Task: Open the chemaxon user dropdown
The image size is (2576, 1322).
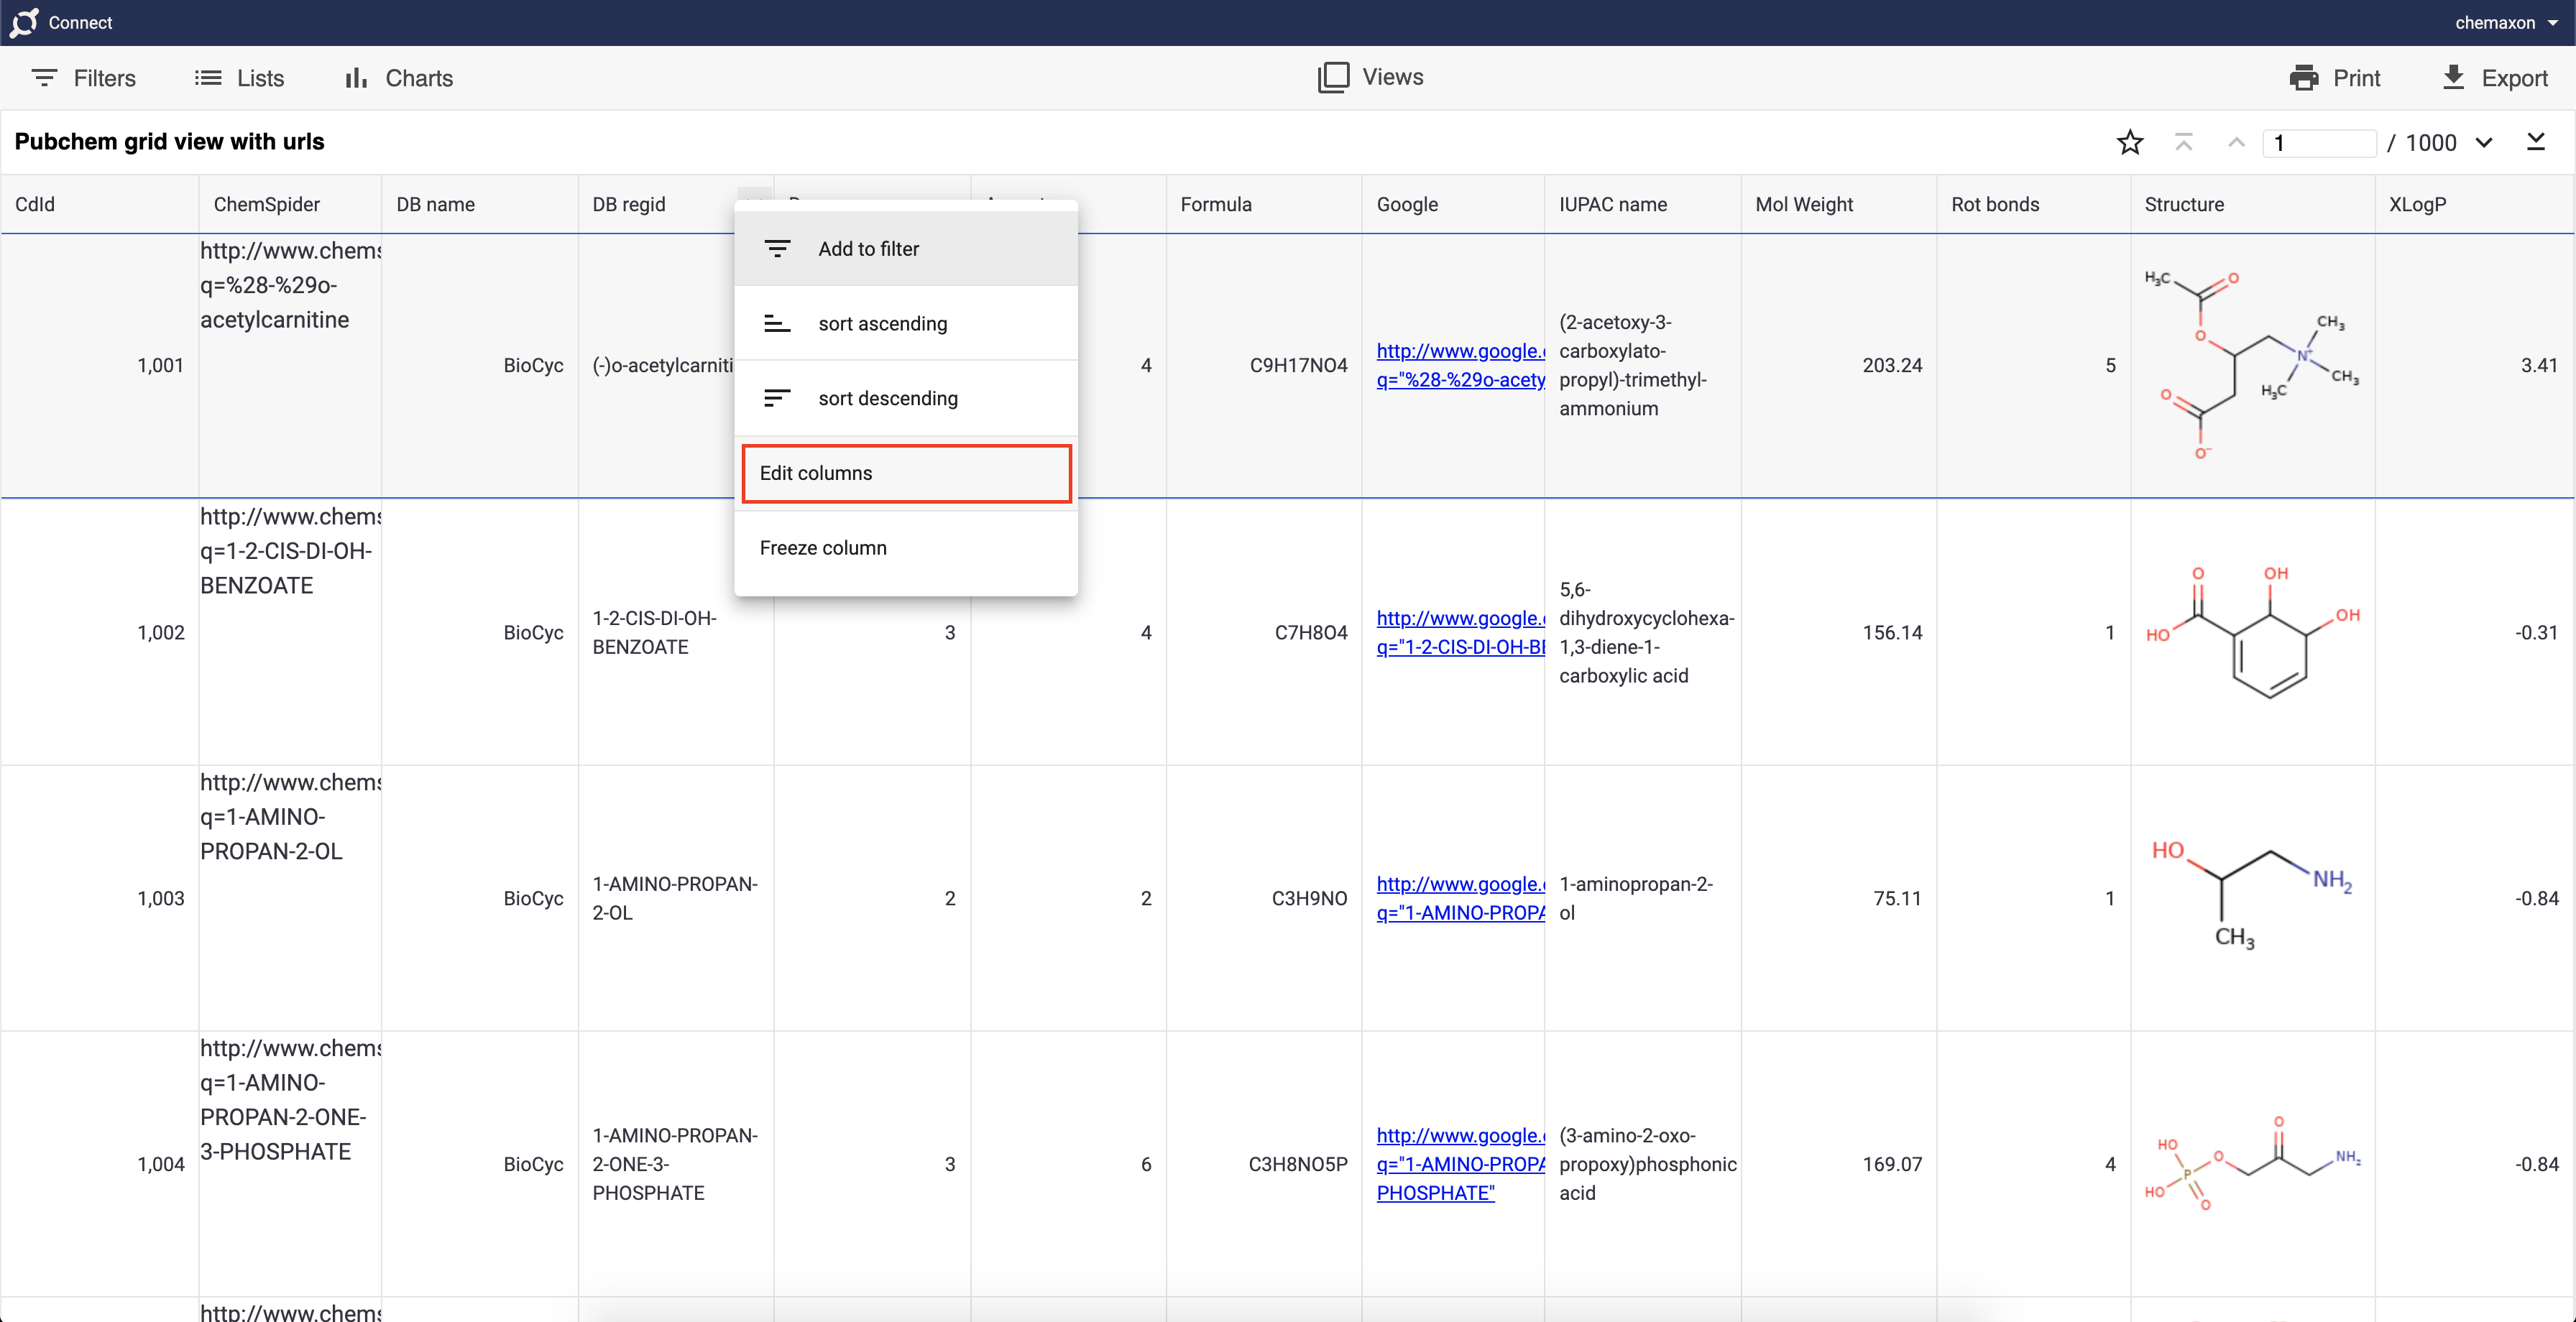Action: pos(2506,22)
